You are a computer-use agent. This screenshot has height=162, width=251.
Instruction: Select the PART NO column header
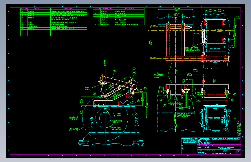37,9
